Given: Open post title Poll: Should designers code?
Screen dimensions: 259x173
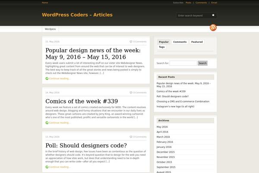Looking at the screenshot, I should (x=86, y=145).
